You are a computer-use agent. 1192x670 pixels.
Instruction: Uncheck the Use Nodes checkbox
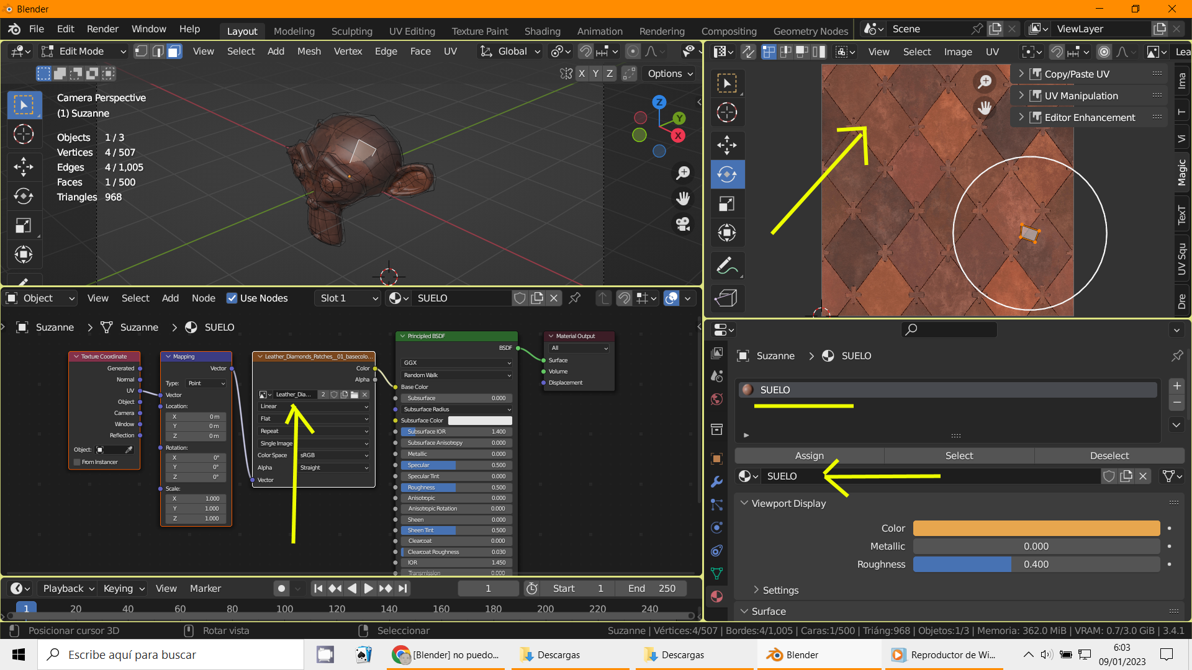pos(232,298)
